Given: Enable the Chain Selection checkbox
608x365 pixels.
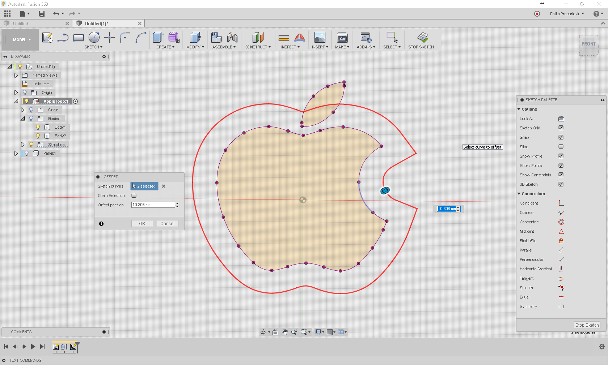Looking at the screenshot, I should (134, 196).
